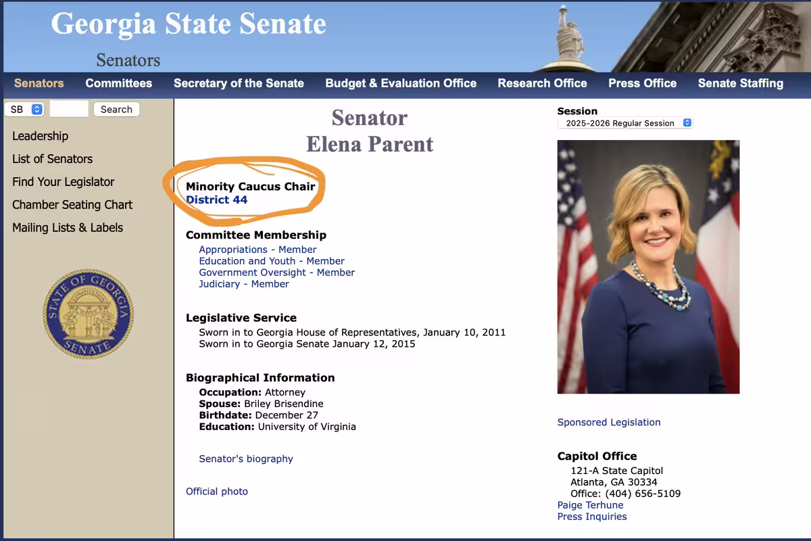Click the senator's portrait photo
This screenshot has height=541, width=811.
[648, 267]
